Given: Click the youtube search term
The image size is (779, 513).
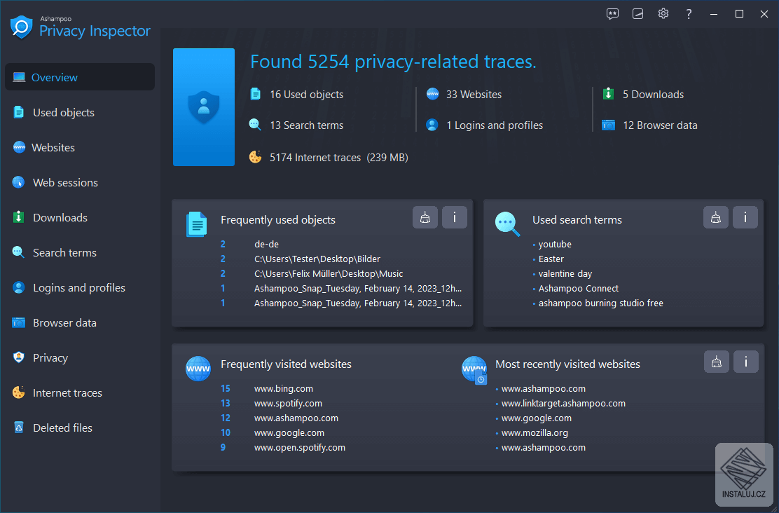Looking at the screenshot, I should (x=554, y=244).
